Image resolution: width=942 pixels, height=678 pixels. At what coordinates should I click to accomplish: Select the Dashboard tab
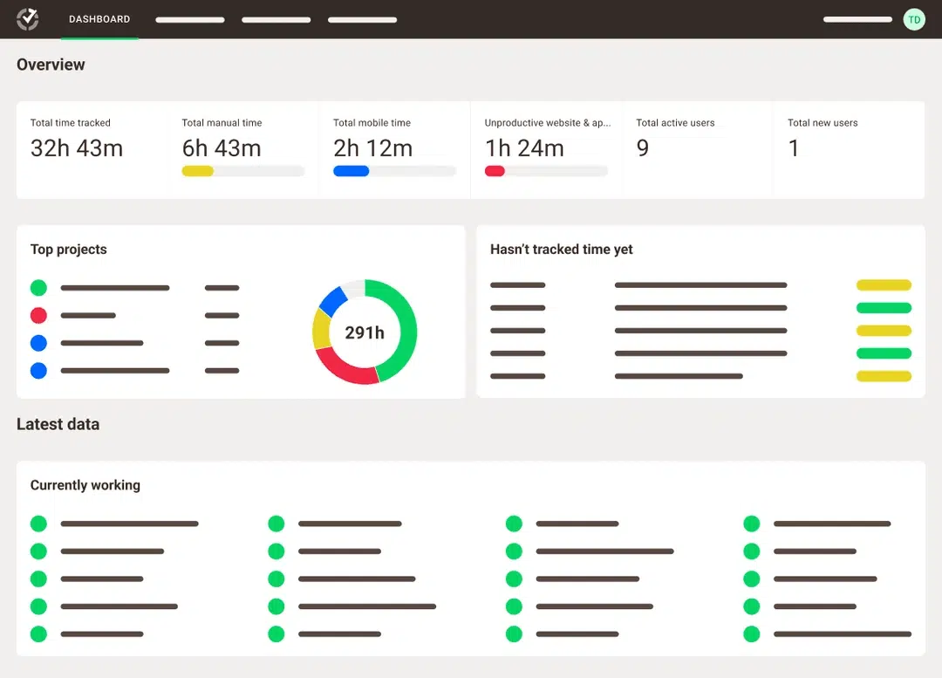[x=99, y=19]
